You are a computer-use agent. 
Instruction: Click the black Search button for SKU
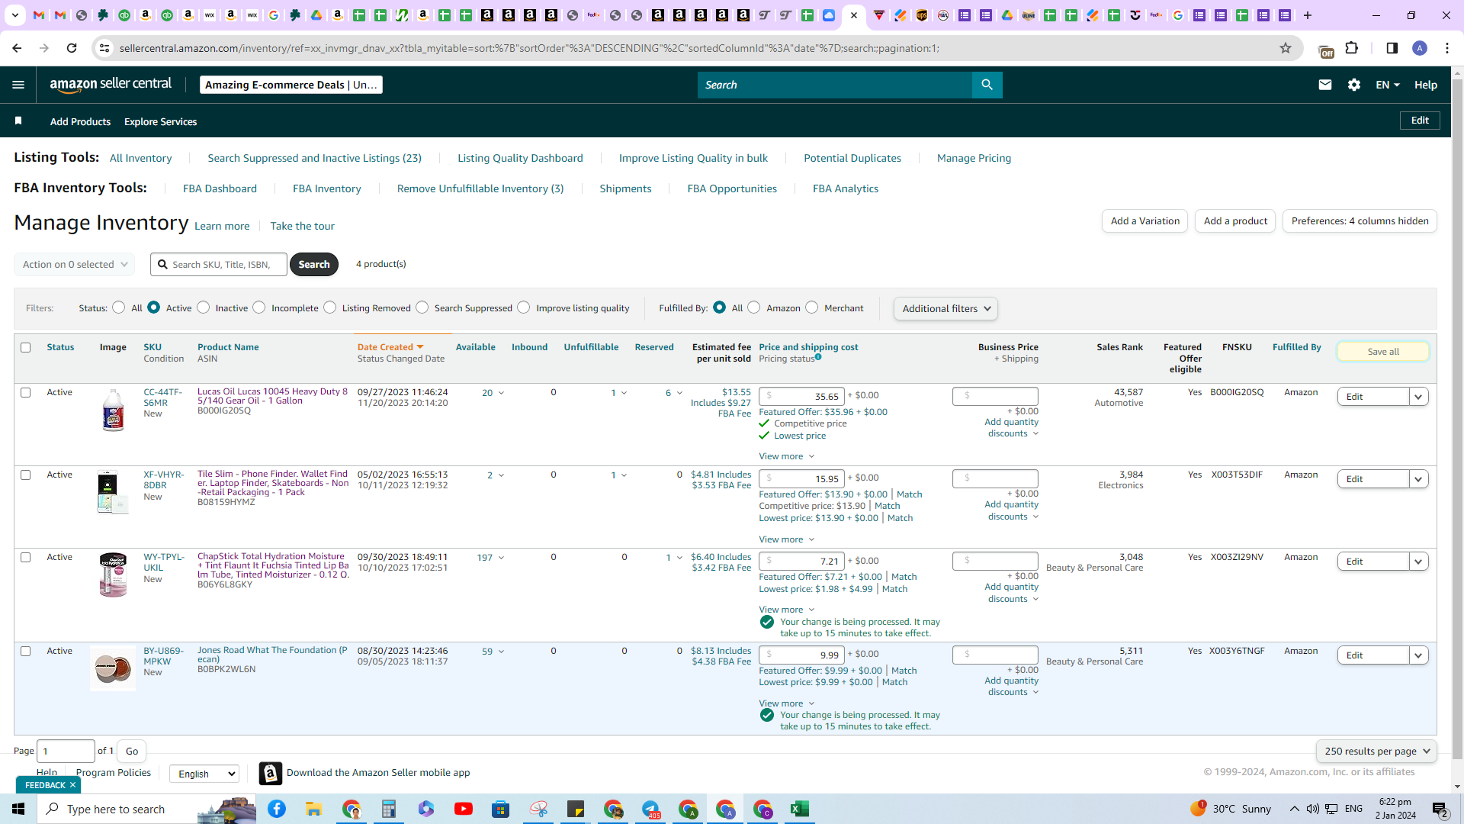click(x=314, y=264)
